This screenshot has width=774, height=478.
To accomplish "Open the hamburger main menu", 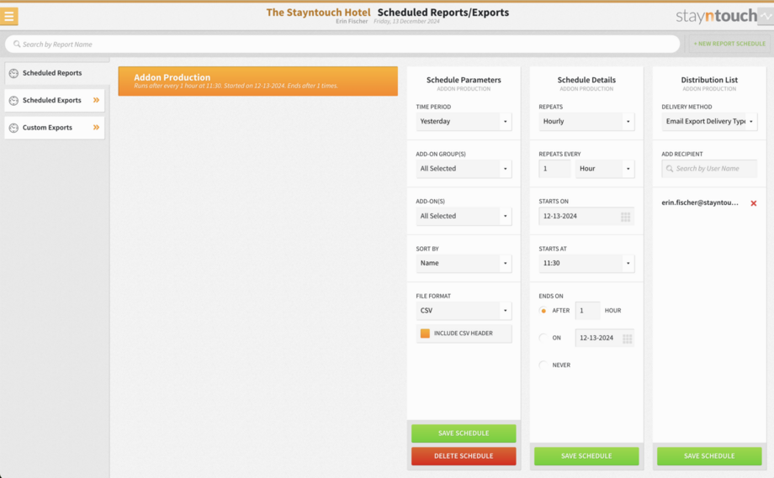I will (x=9, y=16).
